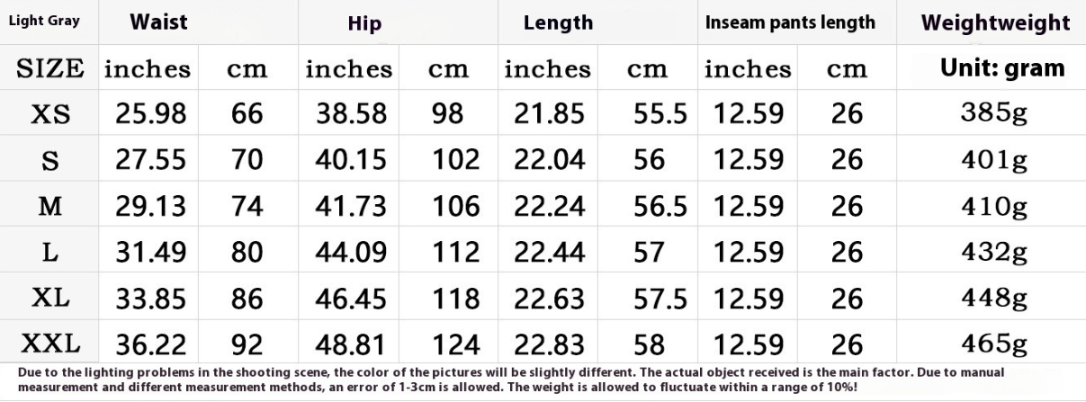Select the 385g weight cell

[x=996, y=113]
